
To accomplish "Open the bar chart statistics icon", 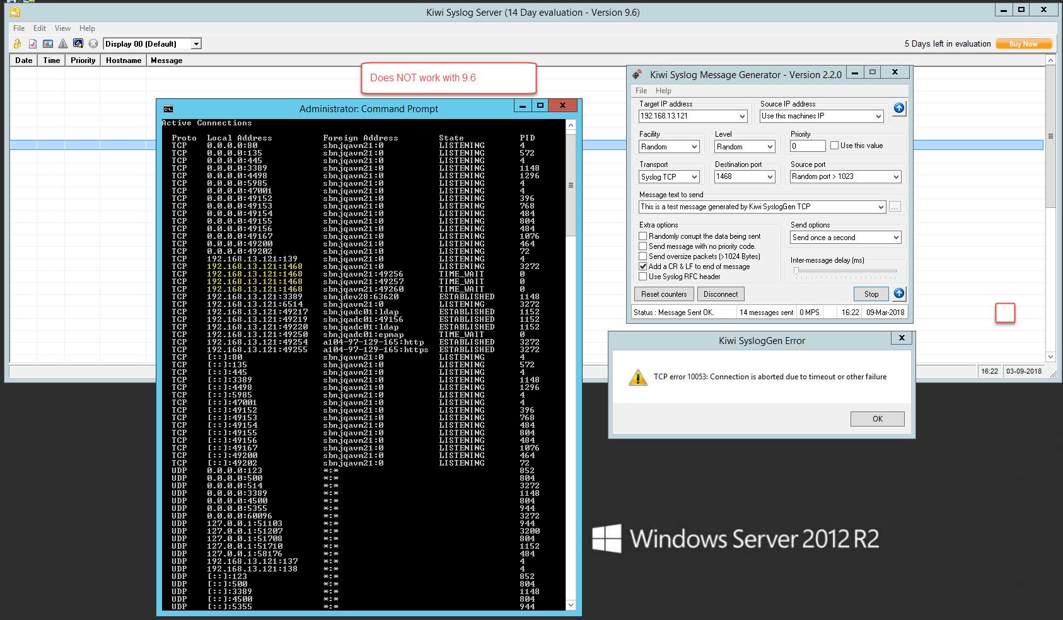I will point(48,43).
